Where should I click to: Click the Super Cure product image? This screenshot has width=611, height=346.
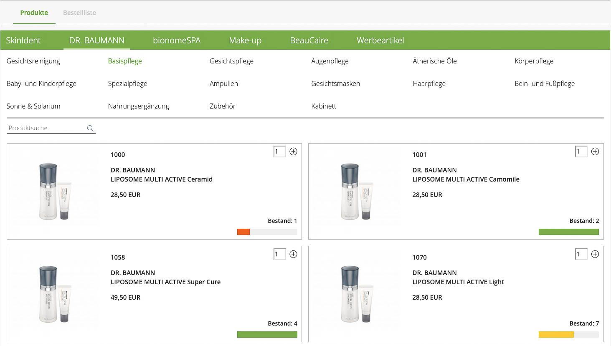point(56,294)
